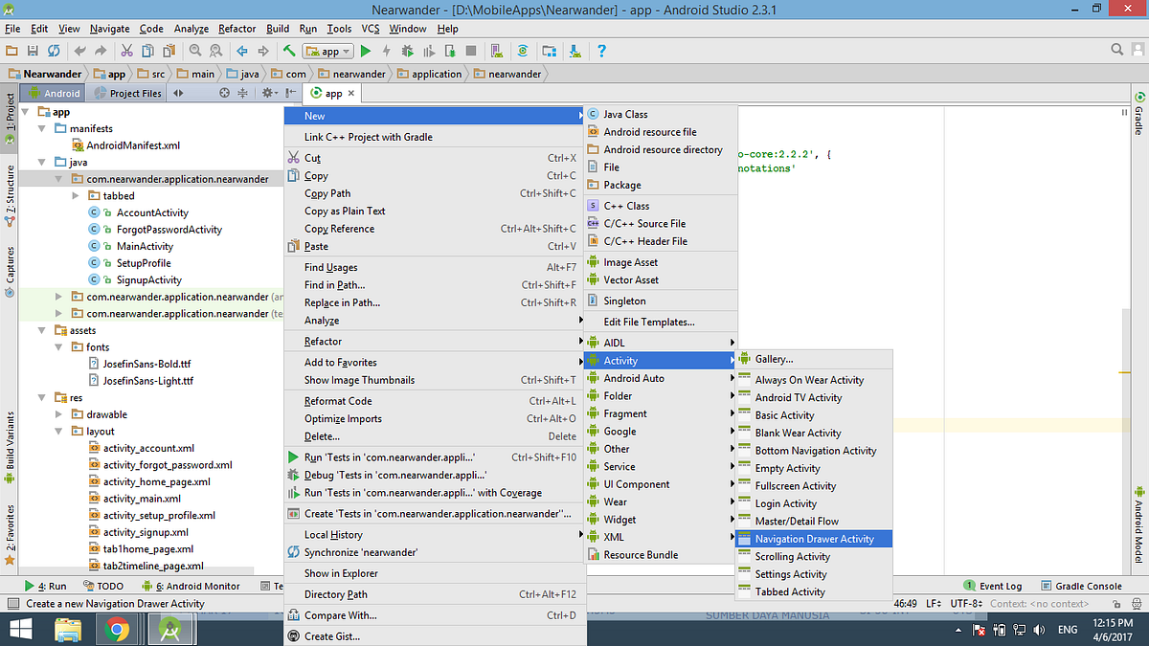Open the Event Log button
The width and height of the screenshot is (1149, 646).
point(993,586)
